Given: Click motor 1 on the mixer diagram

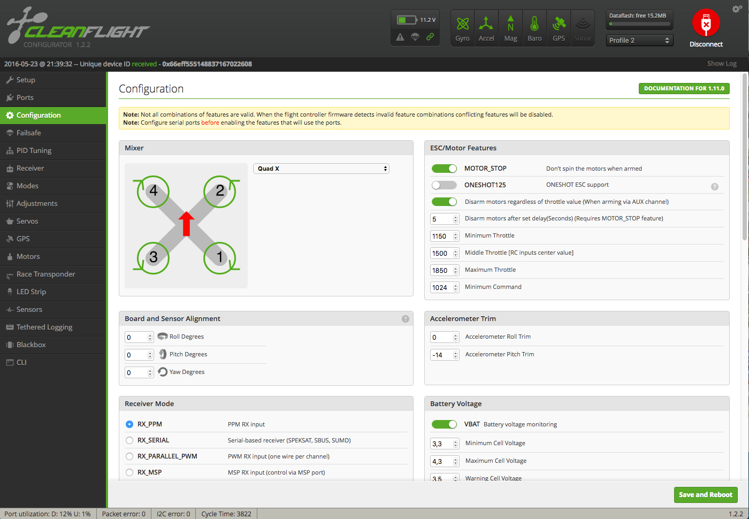Looking at the screenshot, I should point(220,257).
